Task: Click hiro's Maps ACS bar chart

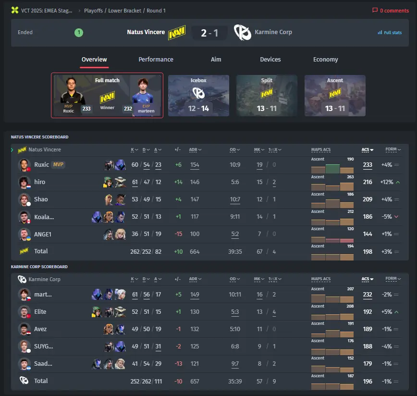Action: (332, 186)
